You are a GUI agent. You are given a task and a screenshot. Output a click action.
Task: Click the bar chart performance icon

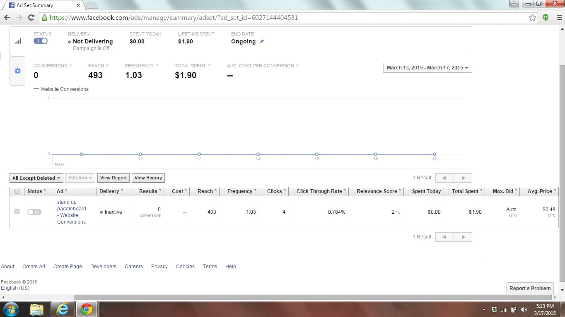pyautogui.click(x=18, y=41)
